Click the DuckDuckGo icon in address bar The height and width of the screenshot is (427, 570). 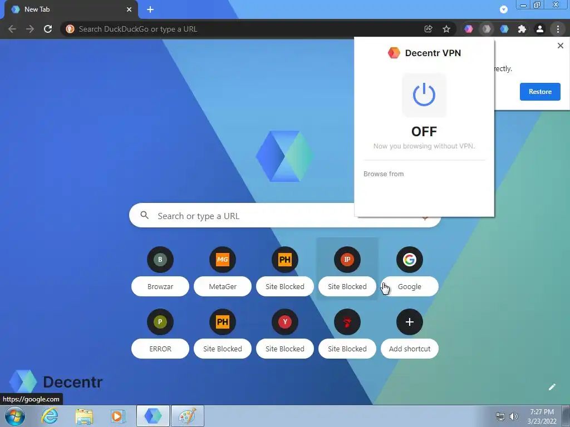point(70,29)
